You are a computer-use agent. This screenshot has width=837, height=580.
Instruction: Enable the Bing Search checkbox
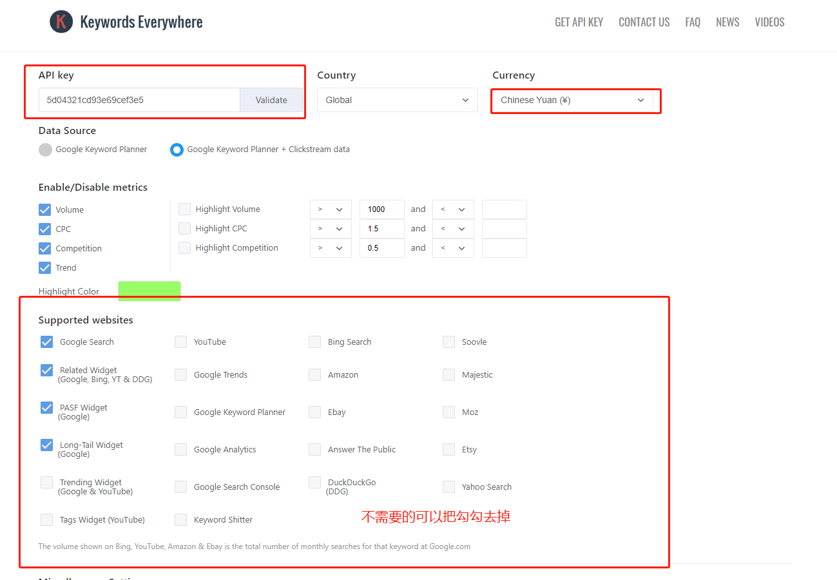(x=314, y=342)
